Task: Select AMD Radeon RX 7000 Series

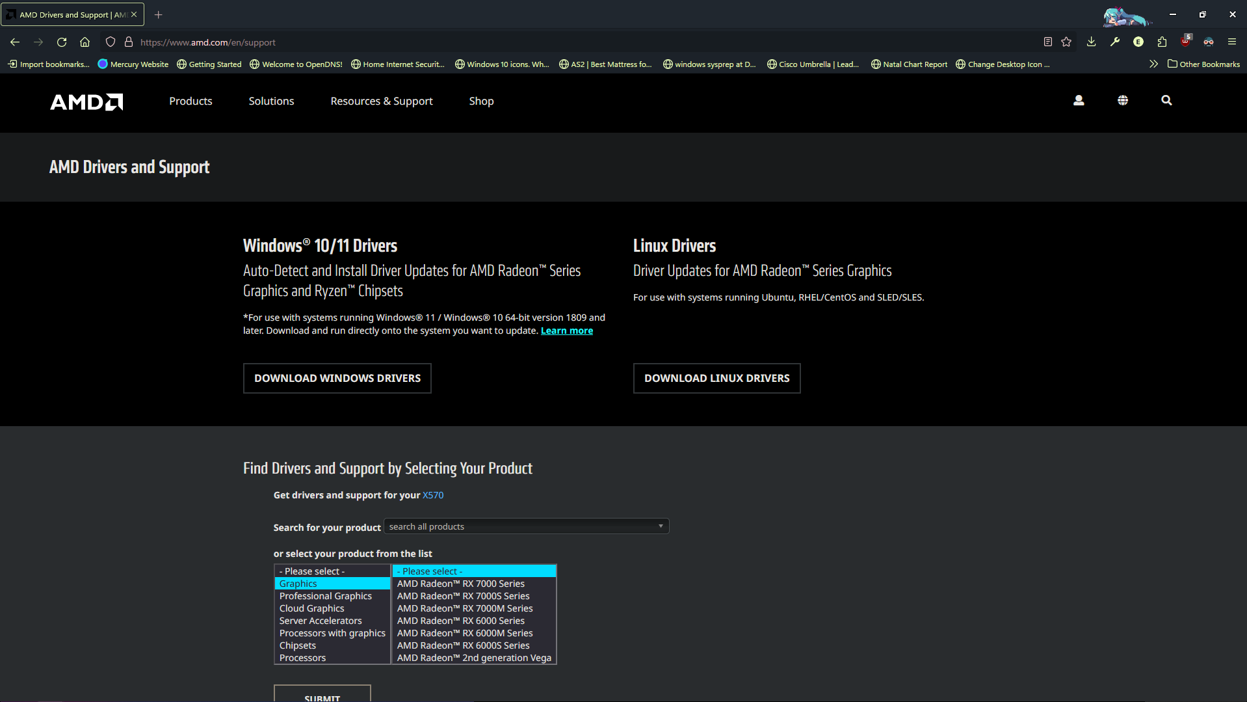Action: point(474,584)
